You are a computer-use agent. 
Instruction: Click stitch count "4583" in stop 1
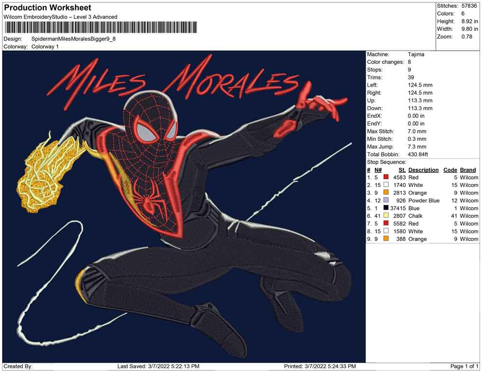tap(399, 177)
